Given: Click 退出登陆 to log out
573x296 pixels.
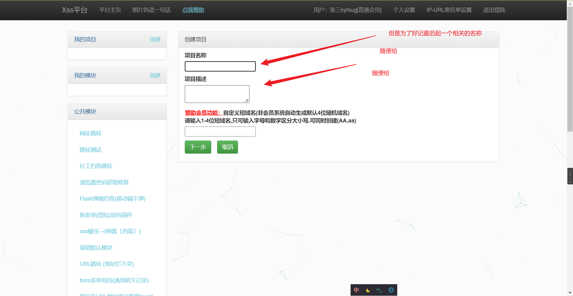Looking at the screenshot, I should pos(494,10).
